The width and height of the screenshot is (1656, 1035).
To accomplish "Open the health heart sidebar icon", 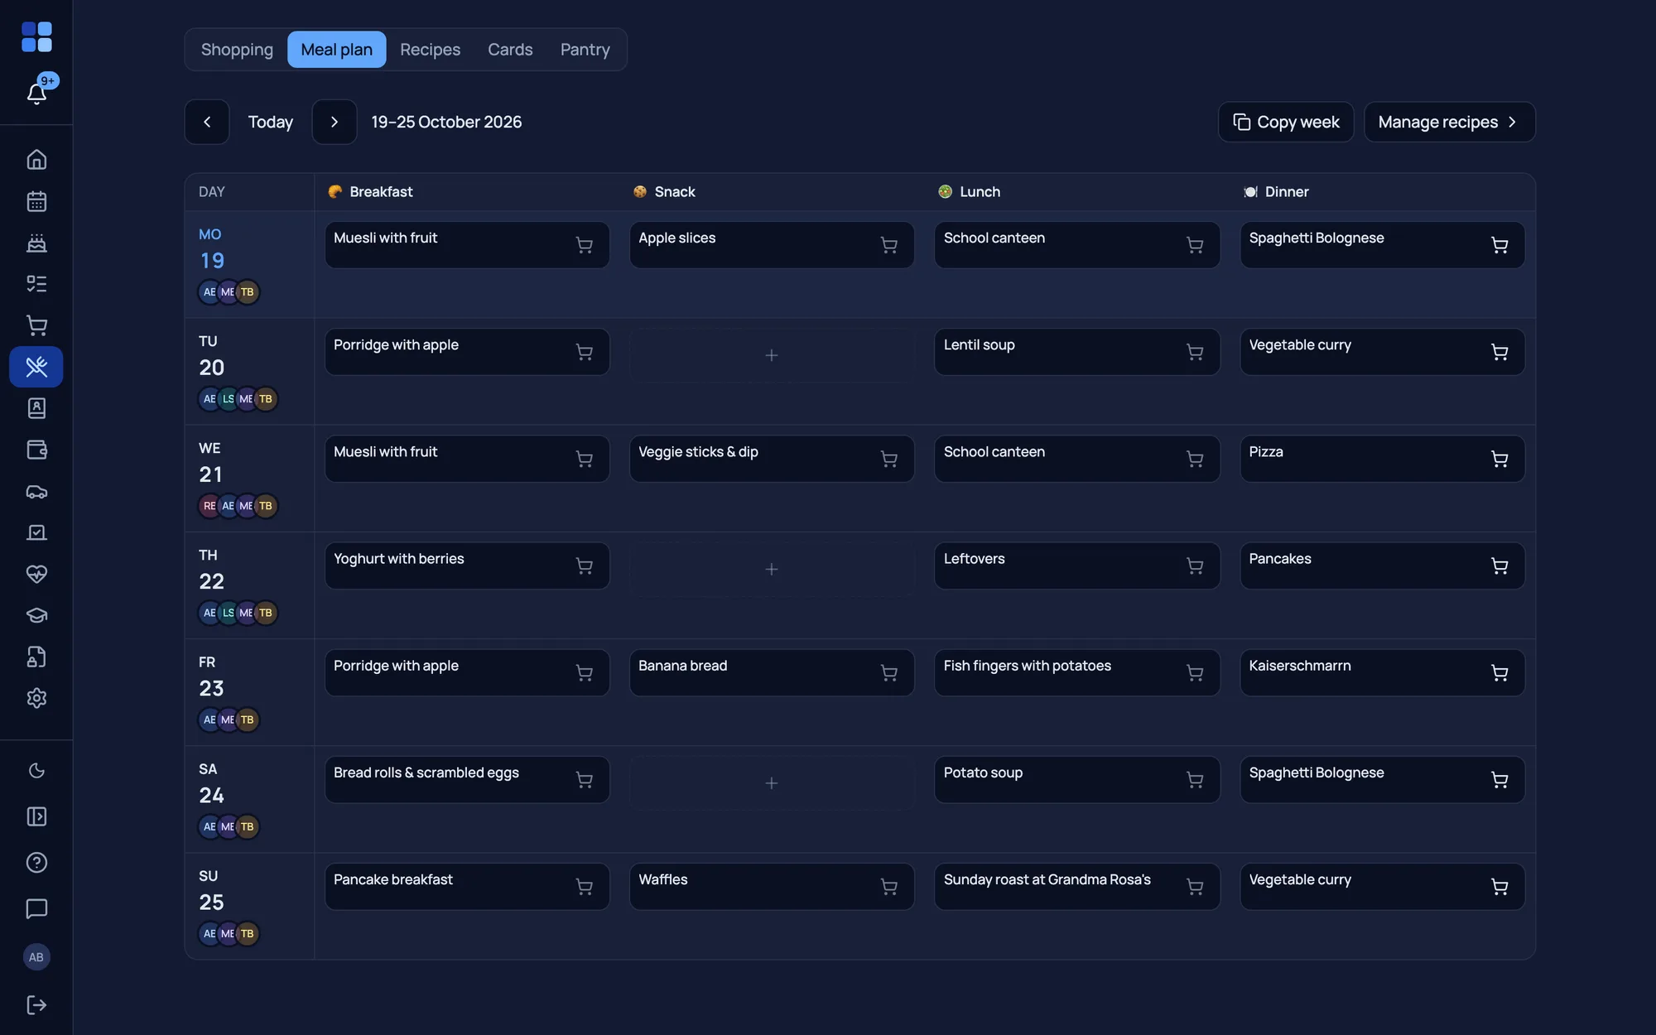I will click(36, 574).
